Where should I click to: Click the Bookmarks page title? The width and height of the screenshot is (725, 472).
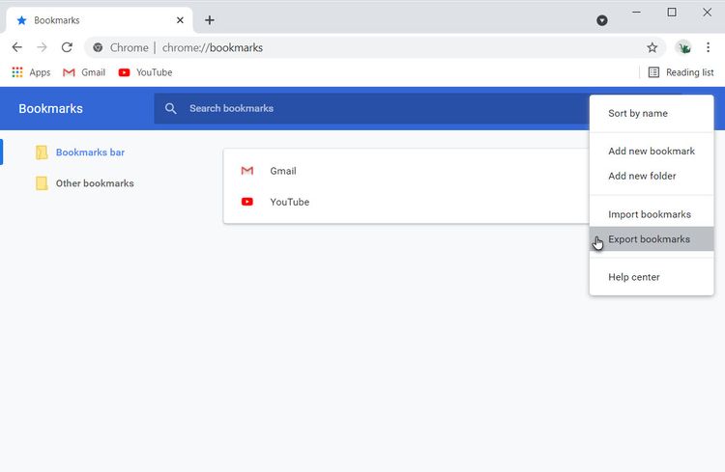tap(51, 108)
